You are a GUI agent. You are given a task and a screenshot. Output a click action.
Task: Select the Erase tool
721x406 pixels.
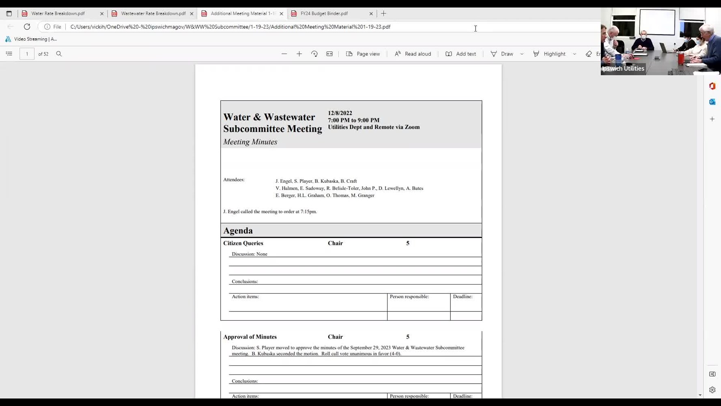[x=593, y=54]
